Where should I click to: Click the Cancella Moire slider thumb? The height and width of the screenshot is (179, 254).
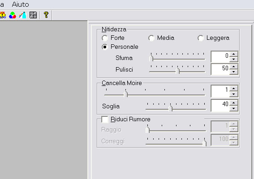pos(126,94)
